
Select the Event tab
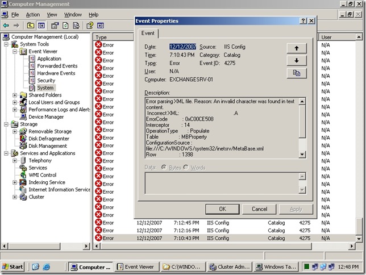148,33
